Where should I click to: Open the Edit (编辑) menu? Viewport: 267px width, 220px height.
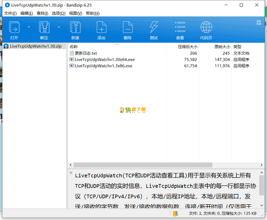click(27, 14)
